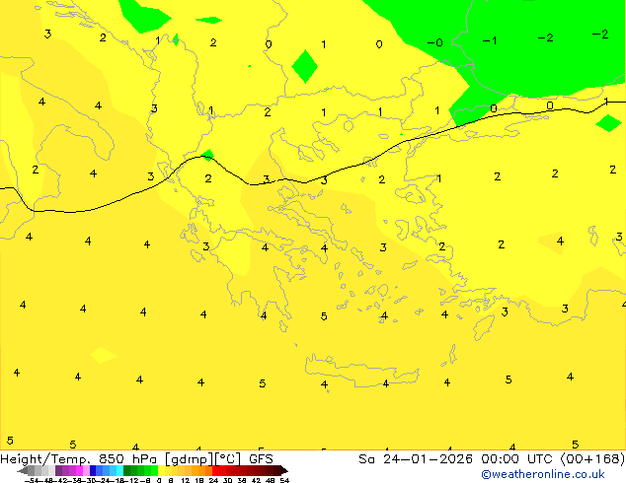626x483 pixels.
Task: Click the 'Height/Temp. 850 hPa' map title
Action: coord(80,459)
